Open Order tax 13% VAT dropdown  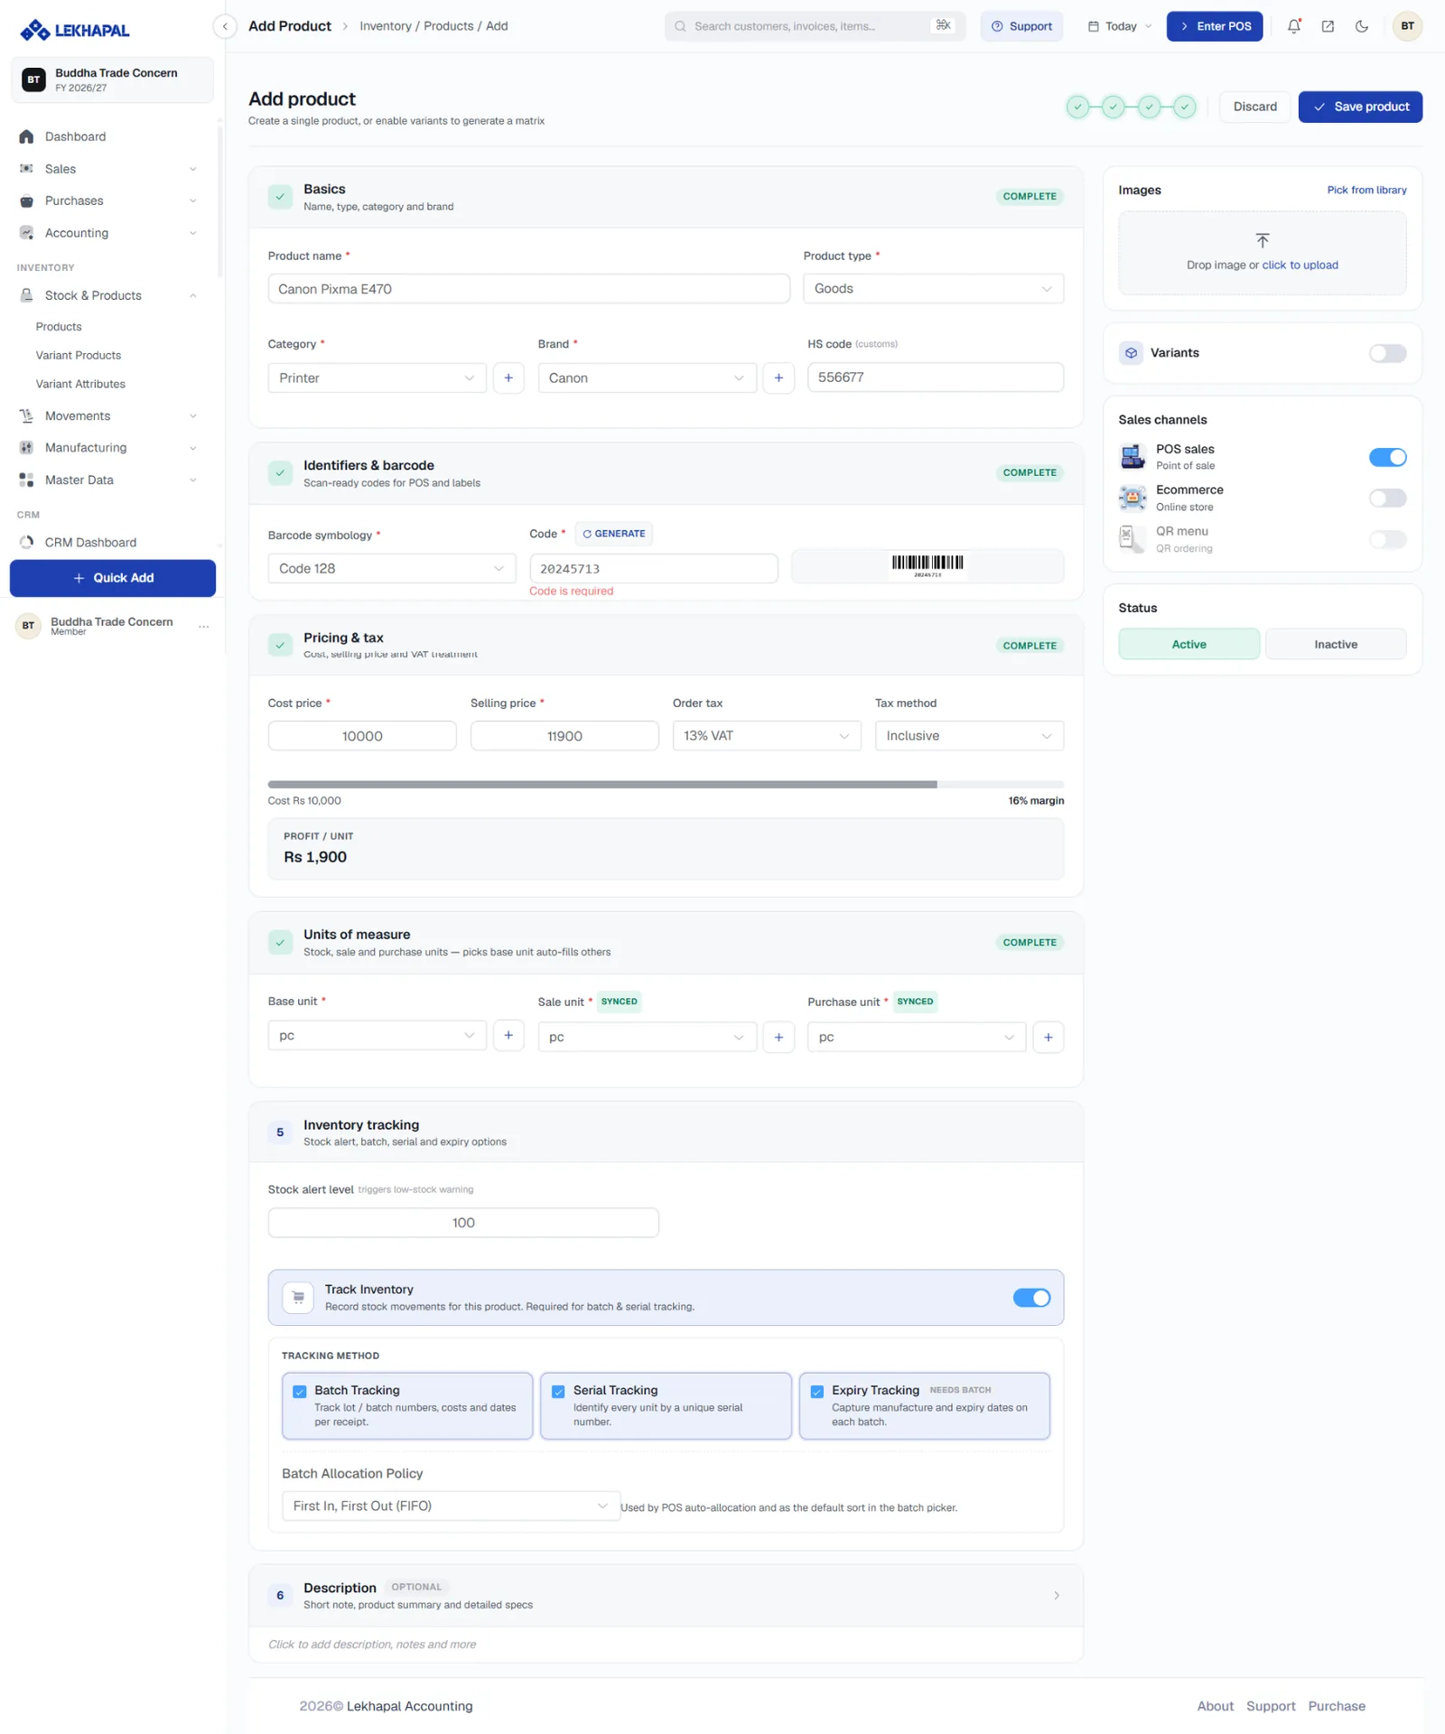pyautogui.click(x=766, y=735)
